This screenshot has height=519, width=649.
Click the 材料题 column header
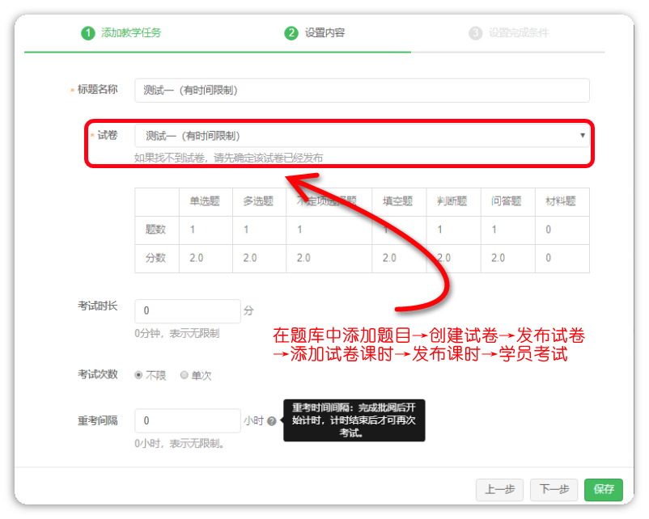click(561, 201)
